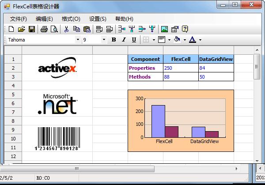The image size is (265, 185).
Task: Click the delete column icon
Action: pos(152,29)
